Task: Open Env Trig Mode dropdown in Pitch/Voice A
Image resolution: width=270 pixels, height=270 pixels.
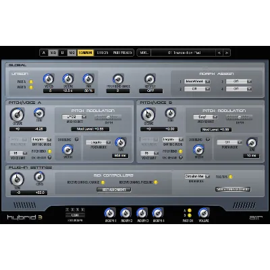Action: (41, 140)
